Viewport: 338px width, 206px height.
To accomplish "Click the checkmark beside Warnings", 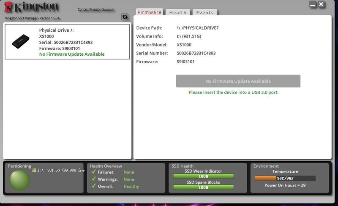I will click(x=93, y=179).
